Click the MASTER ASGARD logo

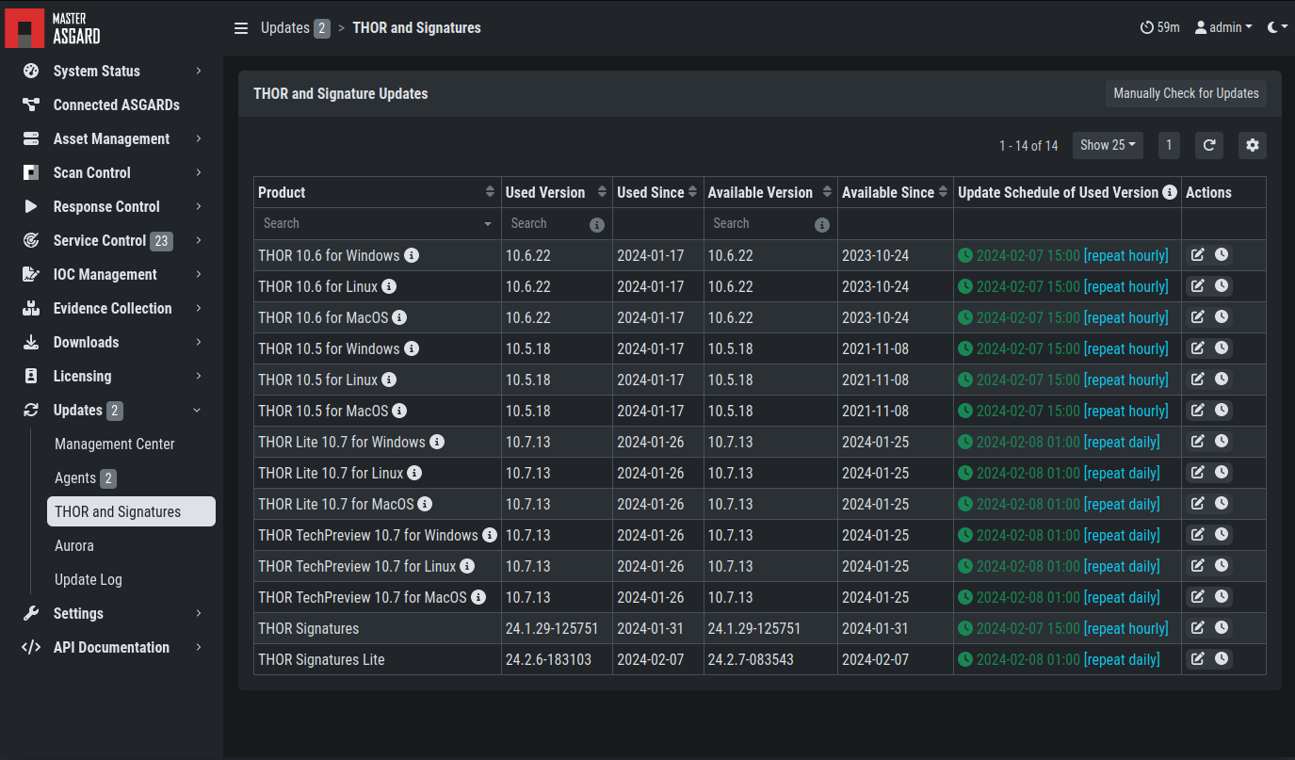(53, 27)
